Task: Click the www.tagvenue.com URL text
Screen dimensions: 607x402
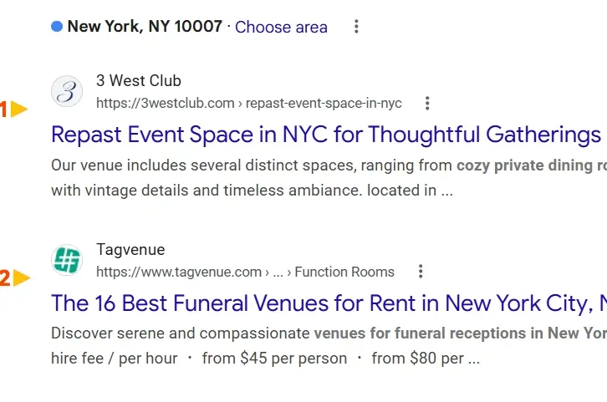Action: (x=179, y=272)
